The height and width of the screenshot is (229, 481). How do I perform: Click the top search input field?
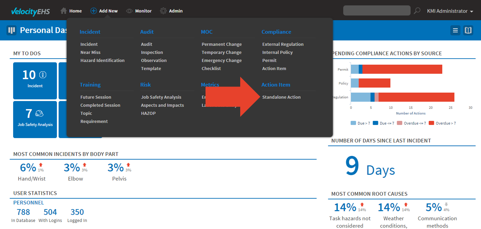(x=377, y=11)
